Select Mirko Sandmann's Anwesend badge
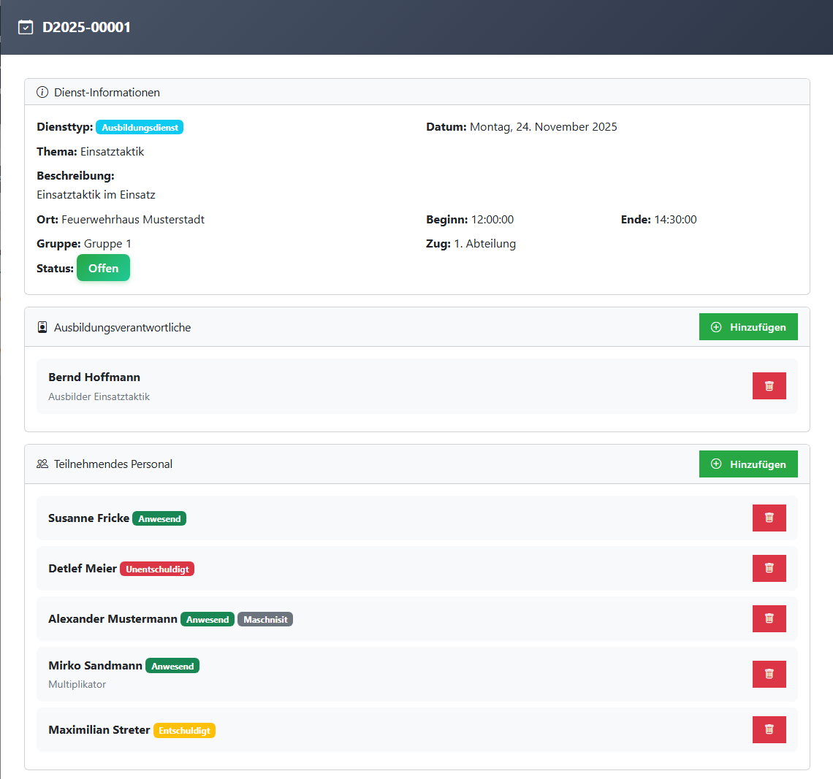This screenshot has height=779, width=833. tap(172, 667)
